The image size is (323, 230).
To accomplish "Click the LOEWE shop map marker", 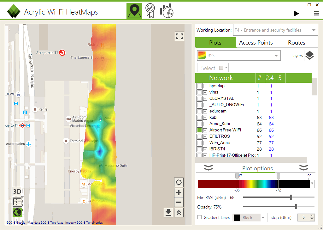I will tap(19, 94).
